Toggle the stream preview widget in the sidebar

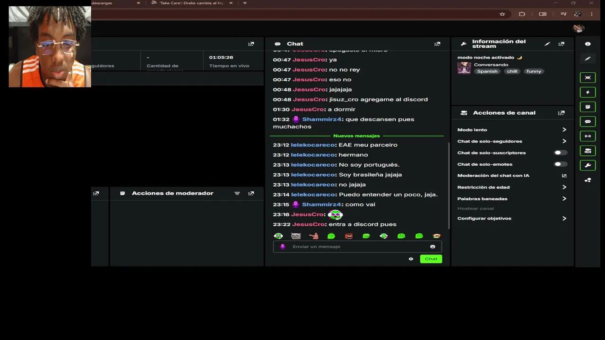588,77
